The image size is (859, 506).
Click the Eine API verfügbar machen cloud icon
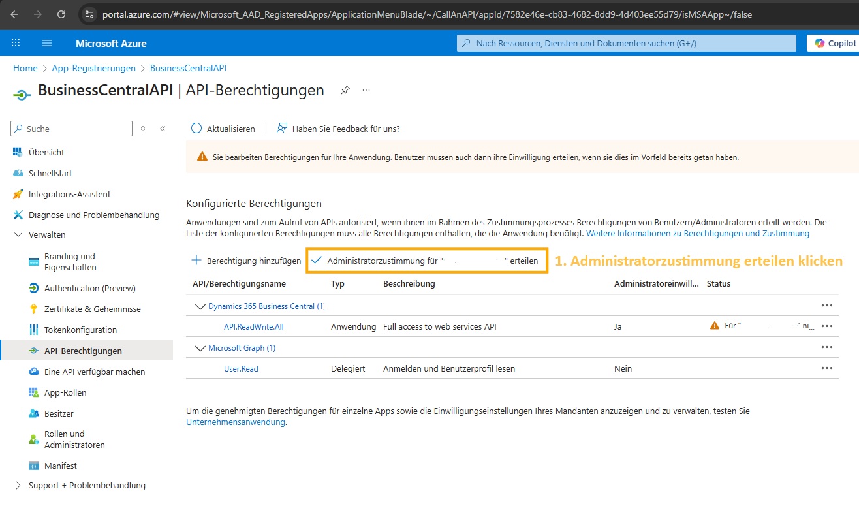tap(34, 372)
